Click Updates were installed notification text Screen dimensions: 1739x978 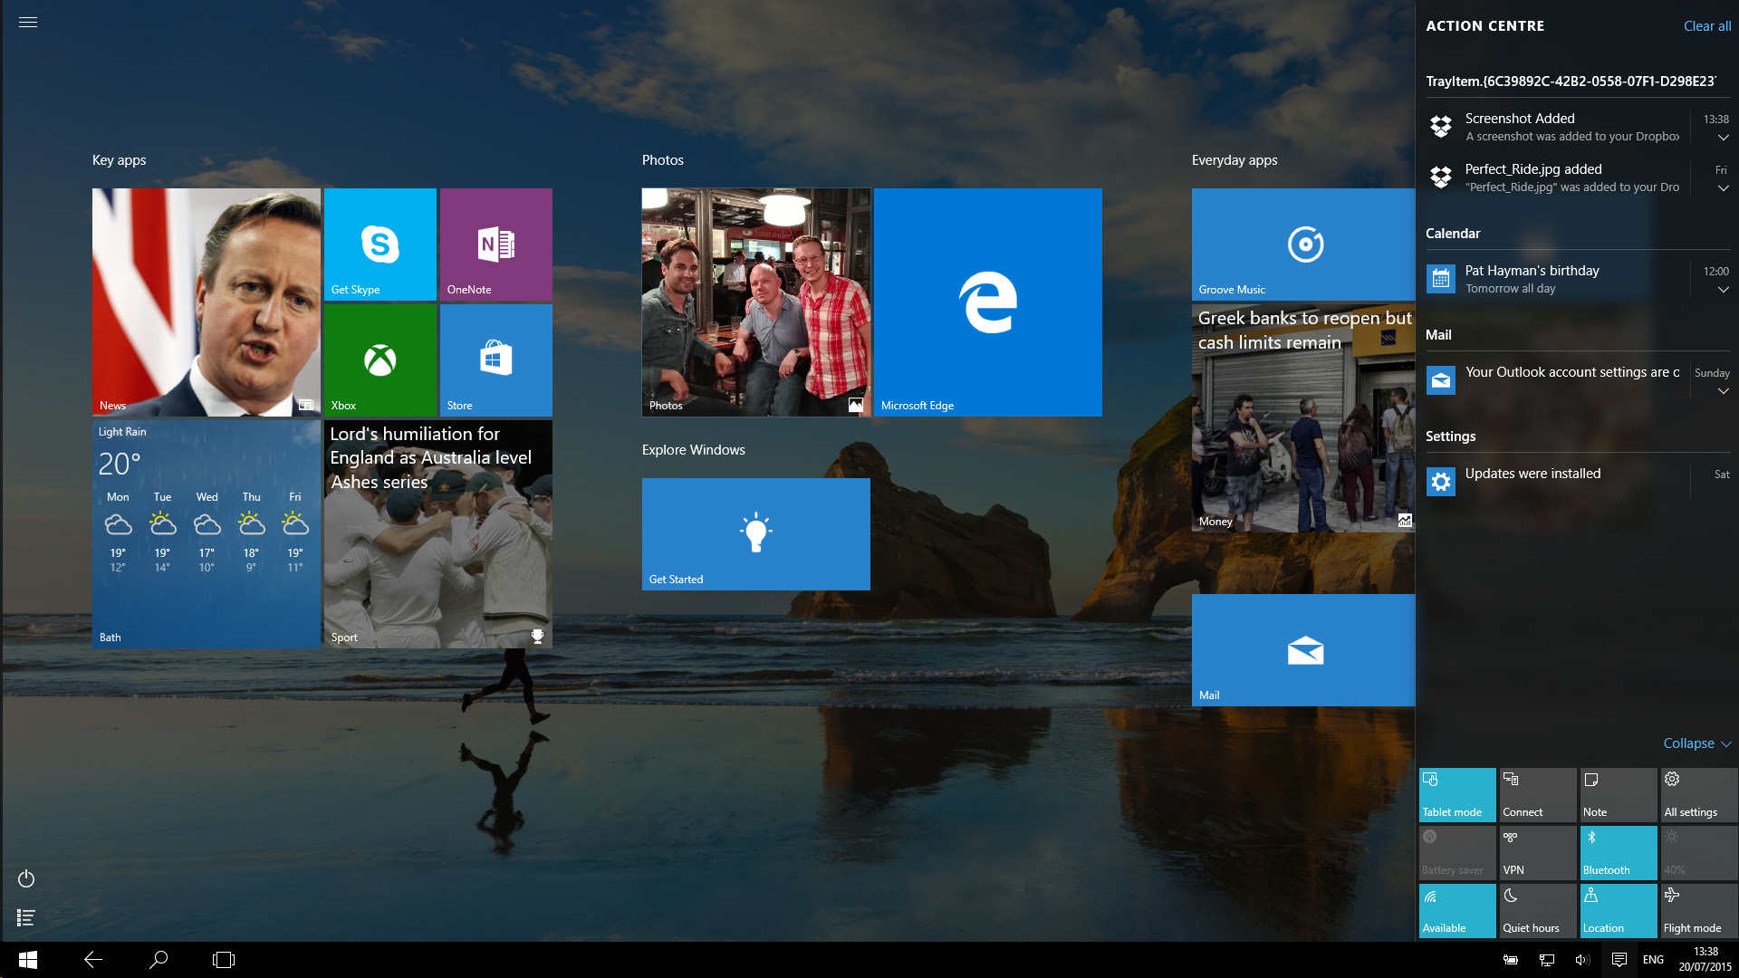pyautogui.click(x=1532, y=474)
